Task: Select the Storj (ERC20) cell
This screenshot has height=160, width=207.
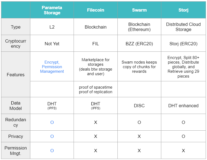Action: (x=183, y=43)
